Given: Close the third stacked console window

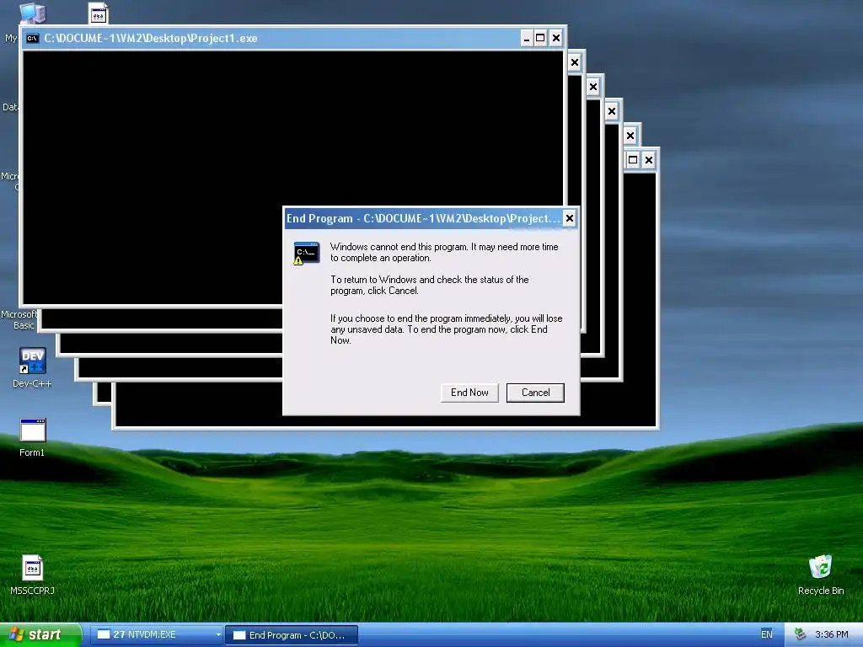Looking at the screenshot, I should tap(592, 87).
